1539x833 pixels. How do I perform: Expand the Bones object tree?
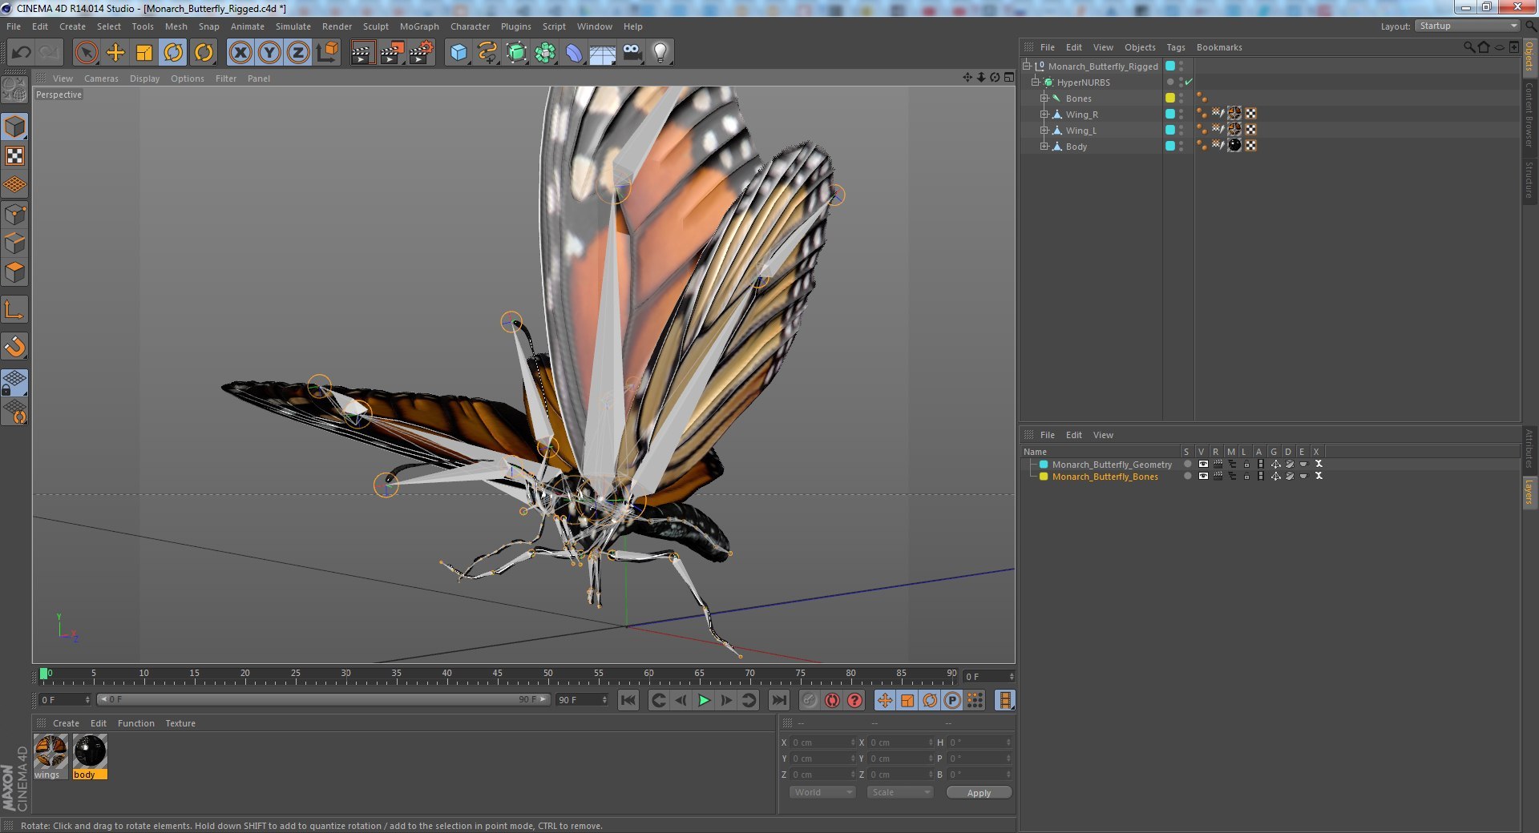(x=1044, y=99)
